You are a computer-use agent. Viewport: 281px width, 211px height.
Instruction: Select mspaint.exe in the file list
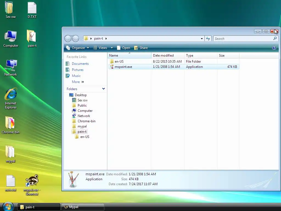coord(123,67)
